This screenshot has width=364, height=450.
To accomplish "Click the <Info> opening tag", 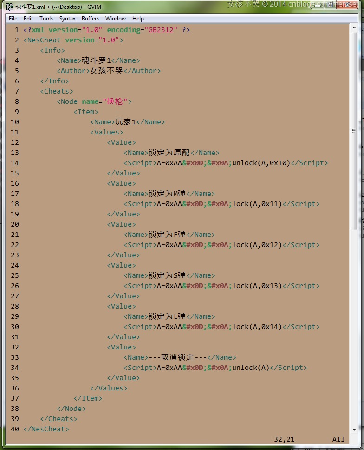I will 52,50.
